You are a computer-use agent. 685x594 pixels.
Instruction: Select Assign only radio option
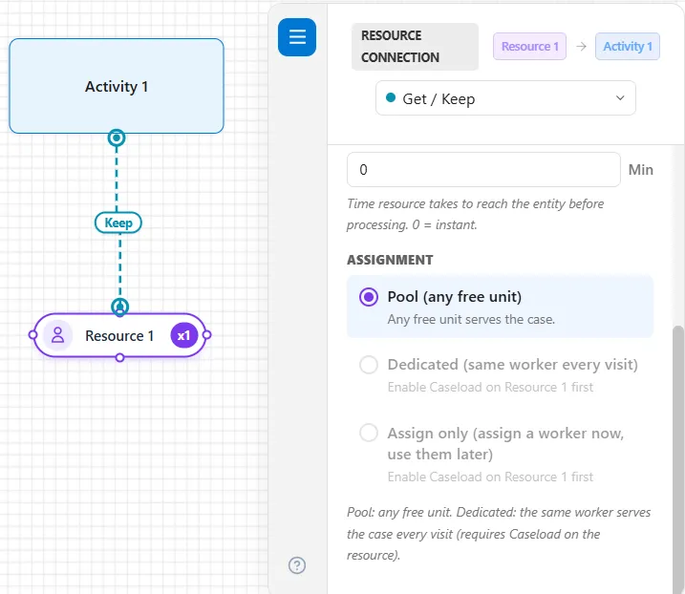[x=369, y=433]
